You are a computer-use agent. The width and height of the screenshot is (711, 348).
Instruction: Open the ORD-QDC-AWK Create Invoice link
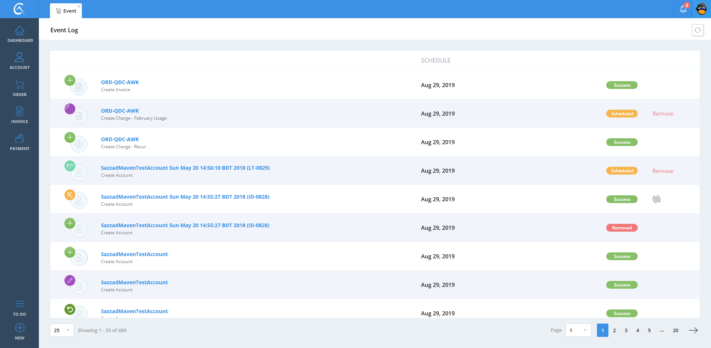coord(120,82)
